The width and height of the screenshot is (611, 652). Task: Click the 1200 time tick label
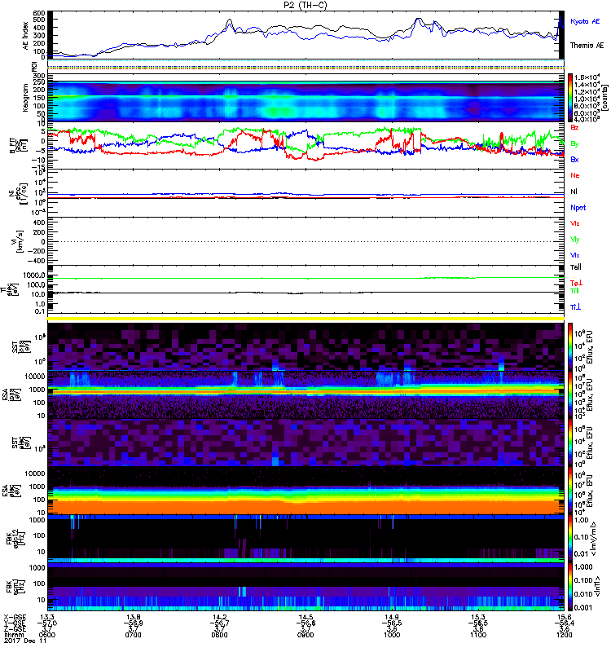pyautogui.click(x=564, y=635)
